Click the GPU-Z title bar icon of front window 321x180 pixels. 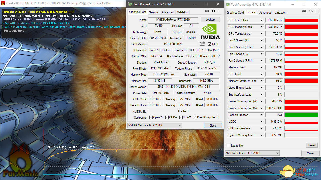[x=130, y=4]
